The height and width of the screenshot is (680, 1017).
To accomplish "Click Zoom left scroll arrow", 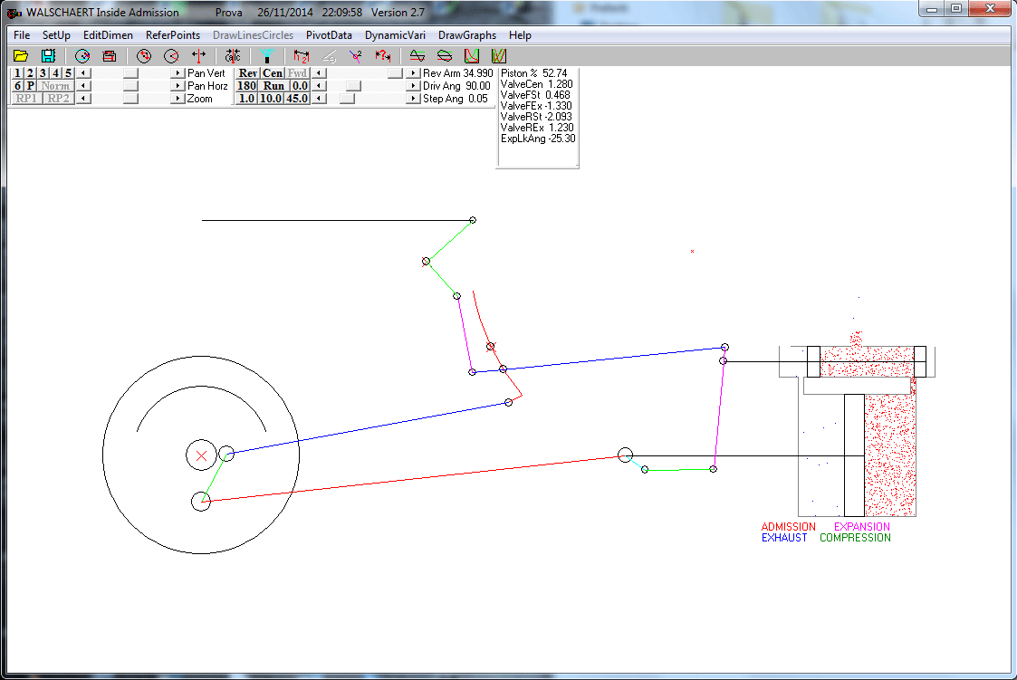I will 84,99.
